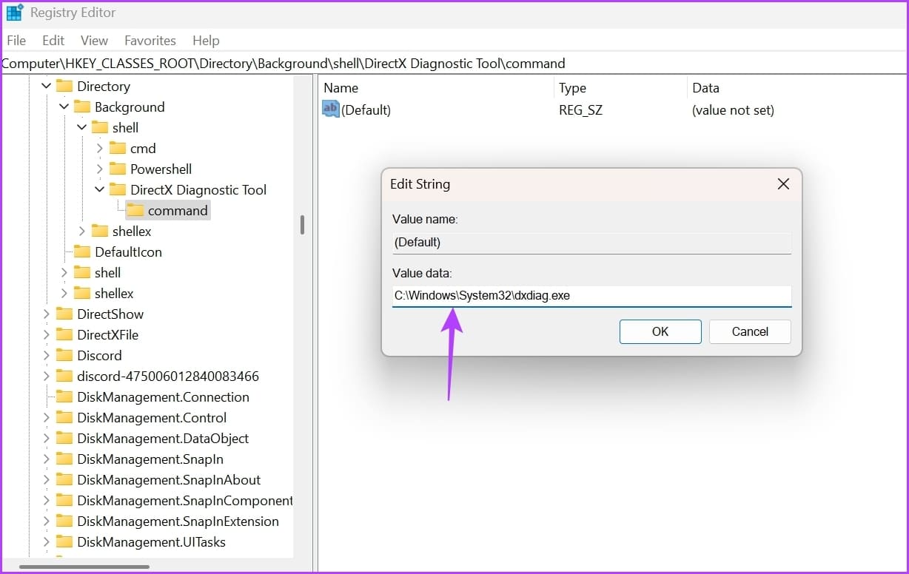Expand the DirectShow key
Viewport: 909px width, 574px height.
[x=47, y=314]
